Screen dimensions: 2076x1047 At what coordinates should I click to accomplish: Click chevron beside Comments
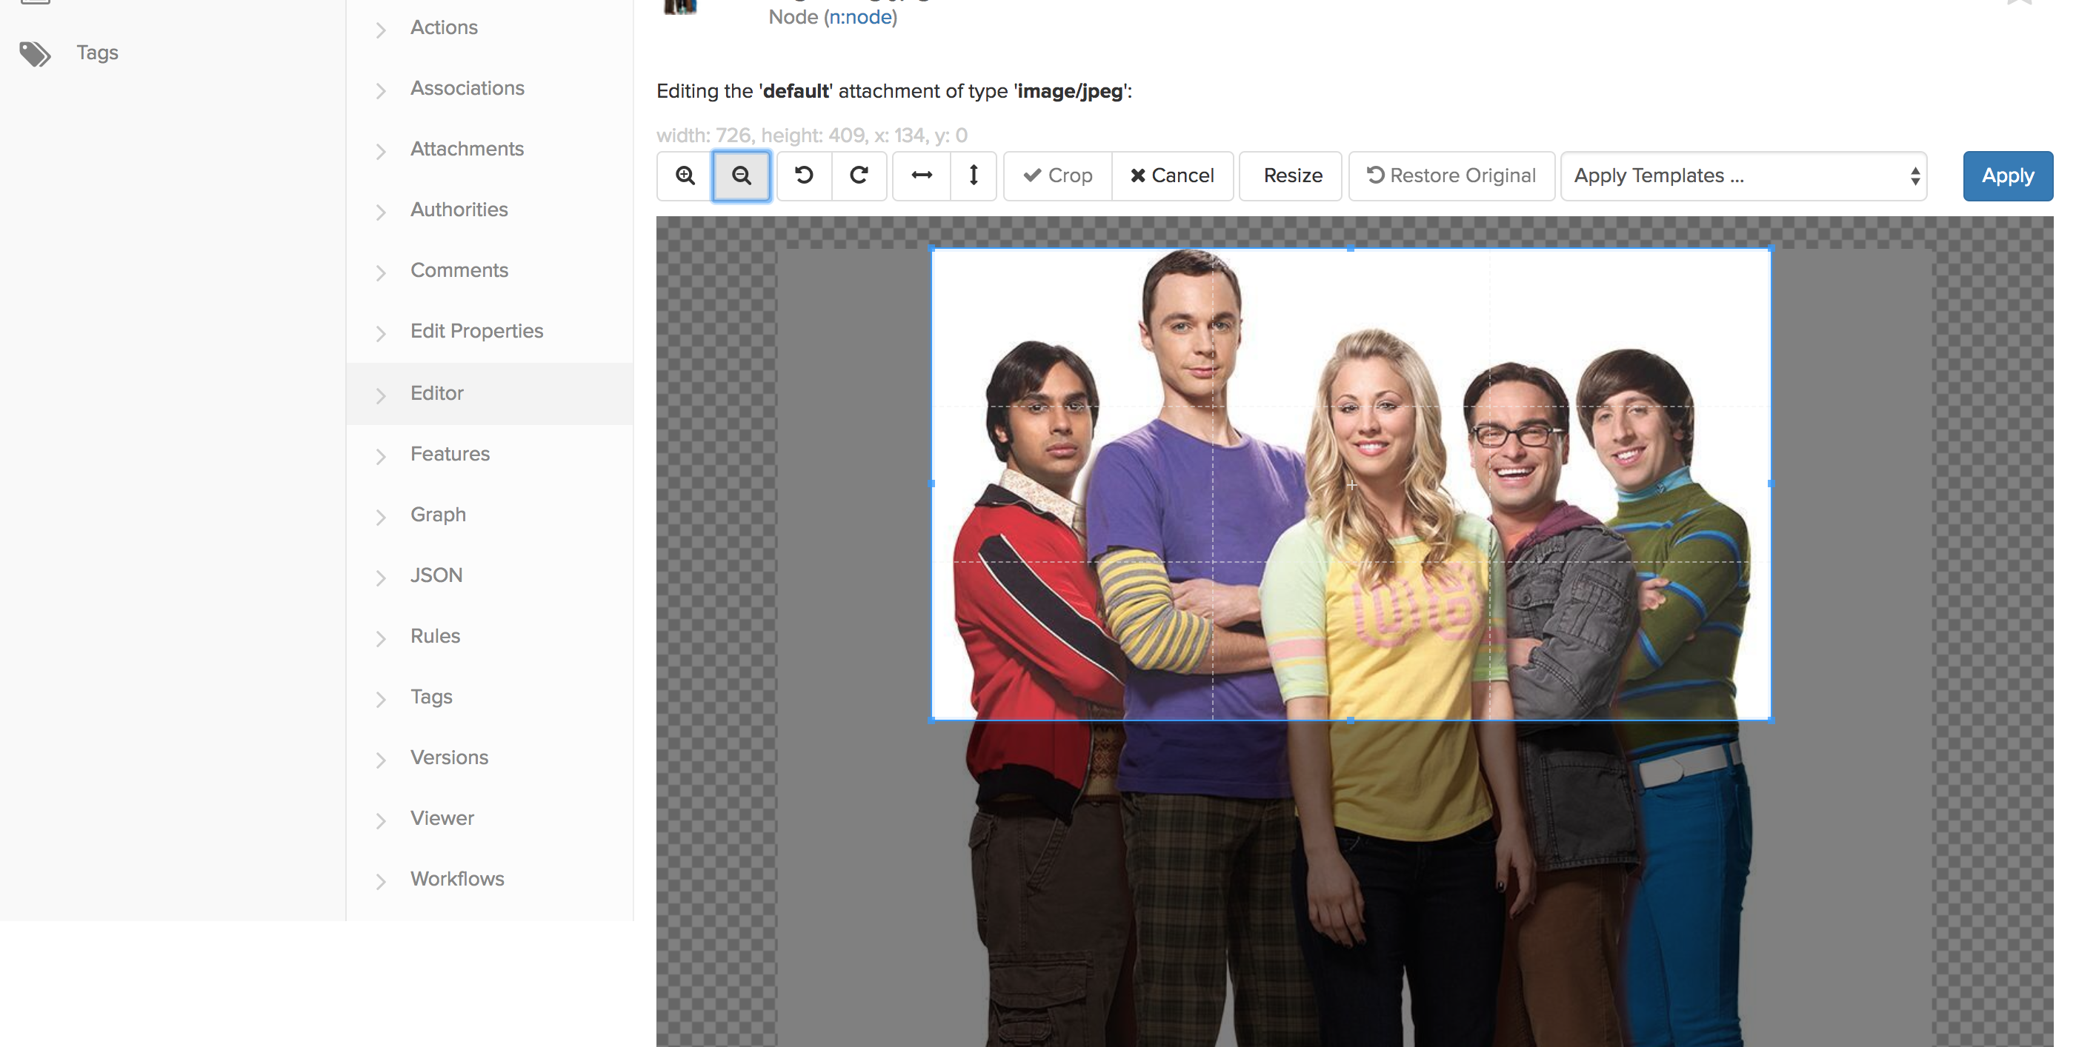(x=381, y=273)
